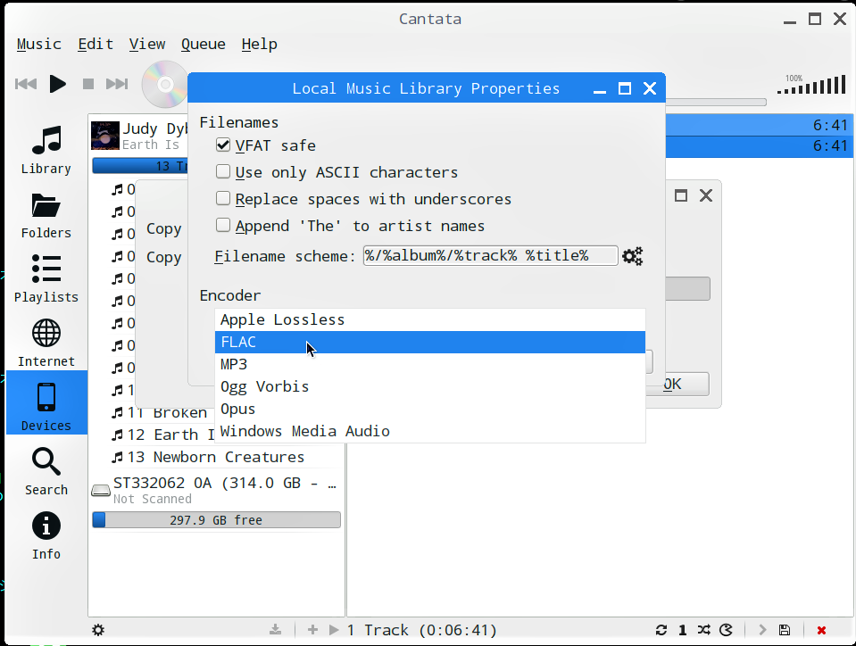This screenshot has width=856, height=646.
Task: Skip to the previous track
Action: click(26, 84)
